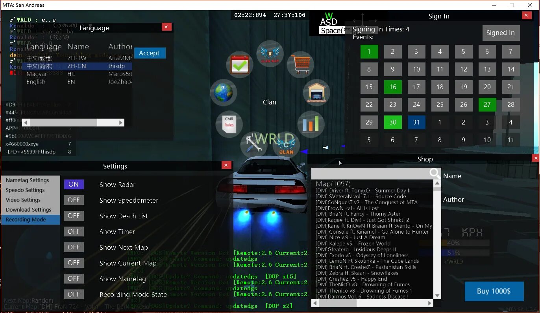Close the Language panel with red X
Image resolution: width=540 pixels, height=313 pixels.
pyautogui.click(x=166, y=27)
